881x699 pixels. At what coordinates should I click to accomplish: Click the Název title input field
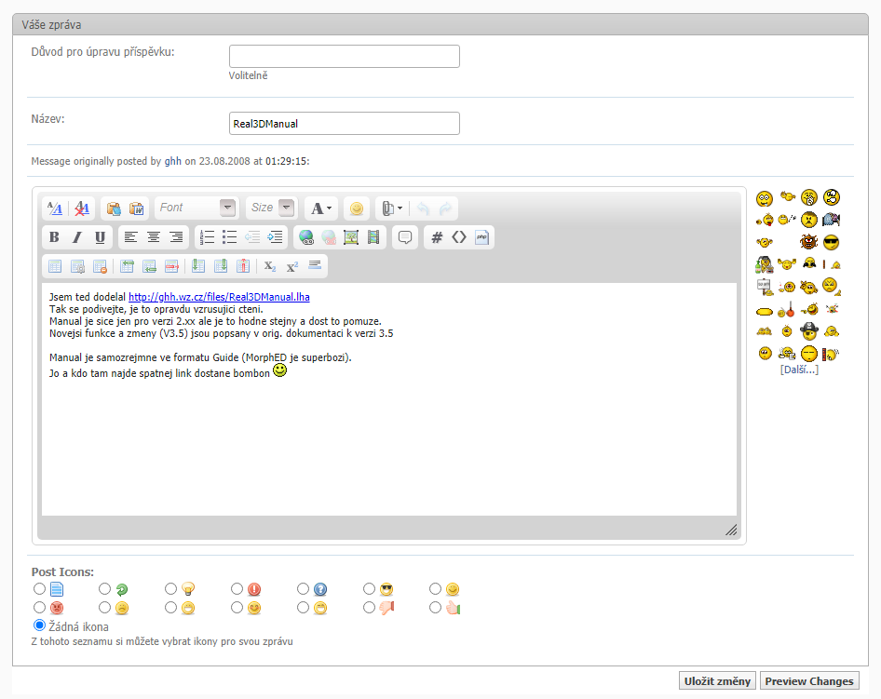(x=344, y=123)
